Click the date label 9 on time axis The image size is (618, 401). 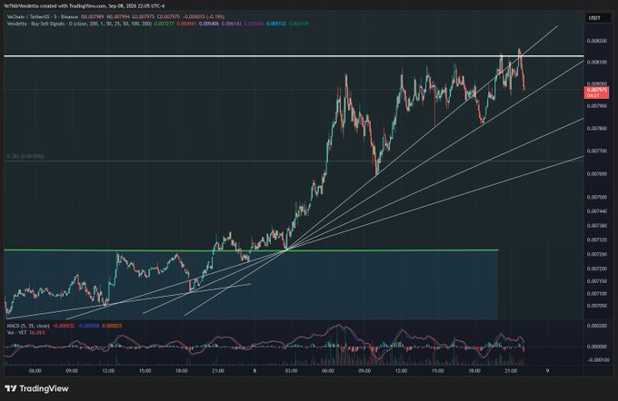[547, 371]
